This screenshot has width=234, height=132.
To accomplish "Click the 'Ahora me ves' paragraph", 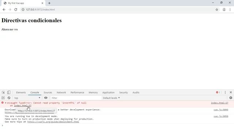I will coord(10,29).
